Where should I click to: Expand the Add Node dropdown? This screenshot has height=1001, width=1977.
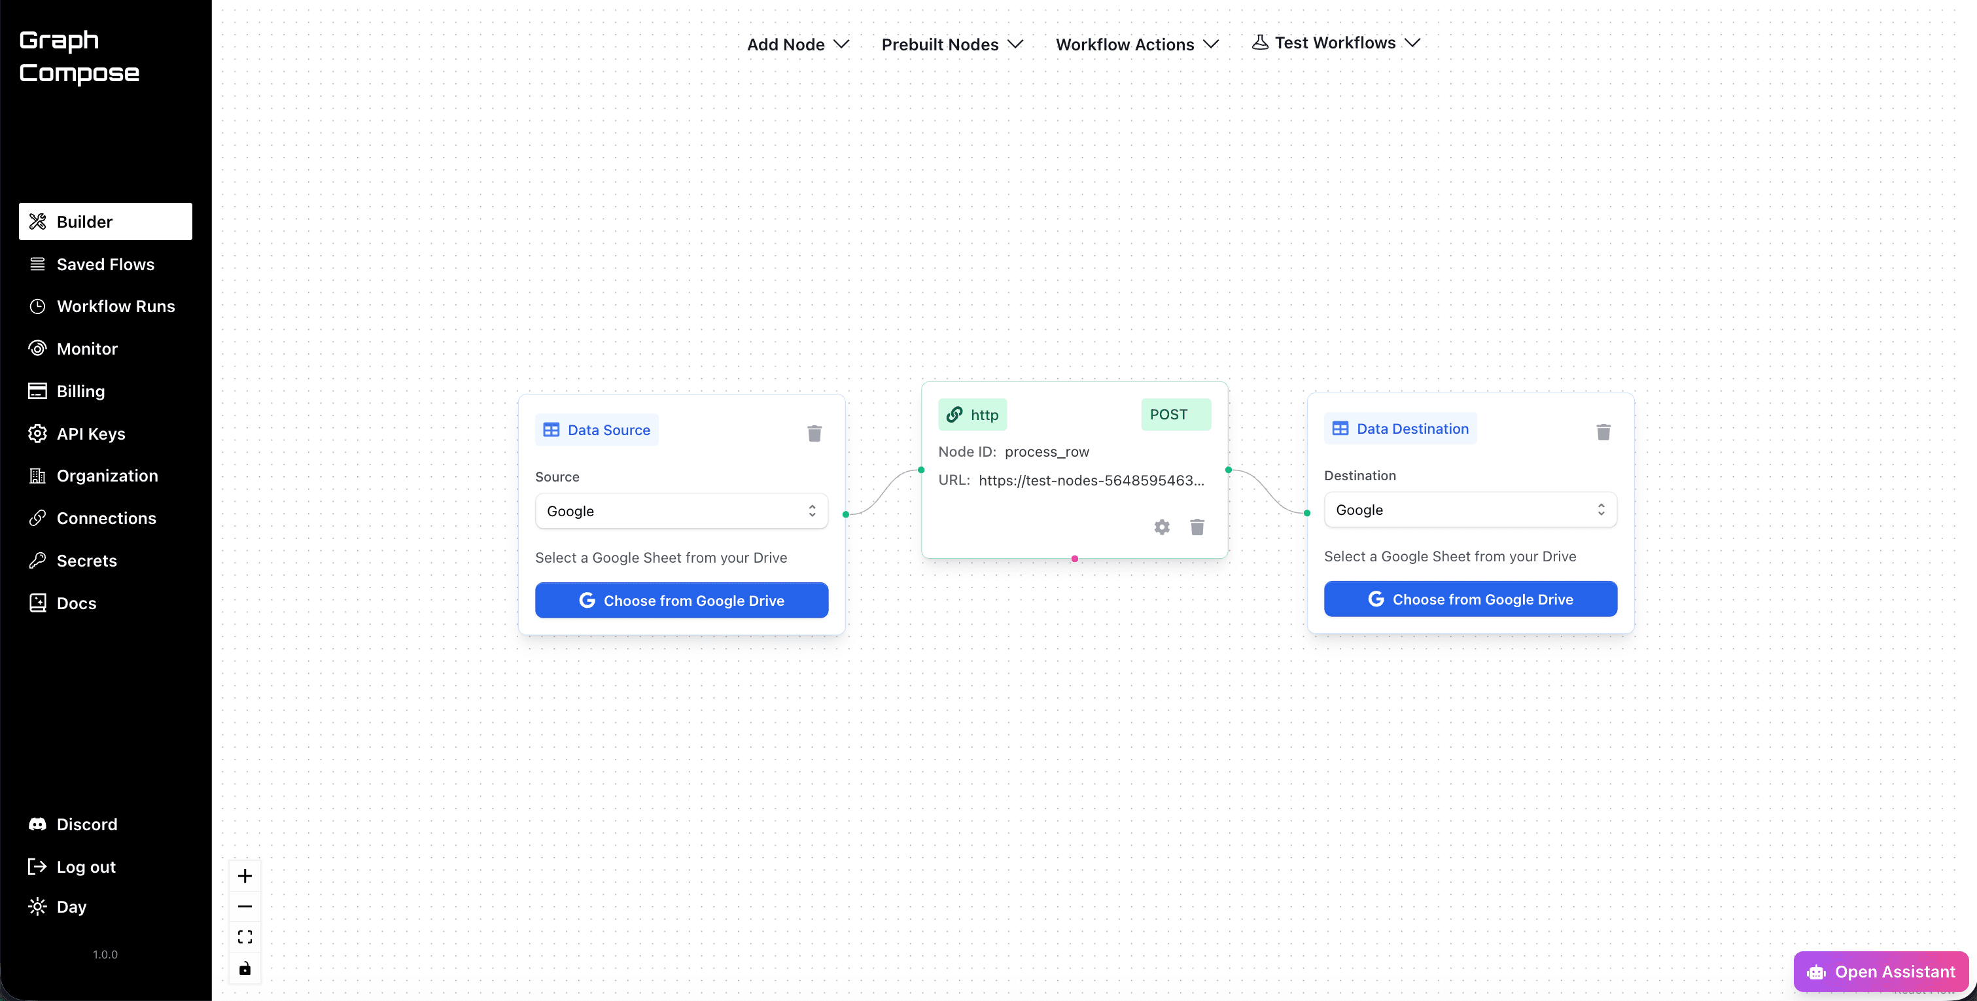797,44
